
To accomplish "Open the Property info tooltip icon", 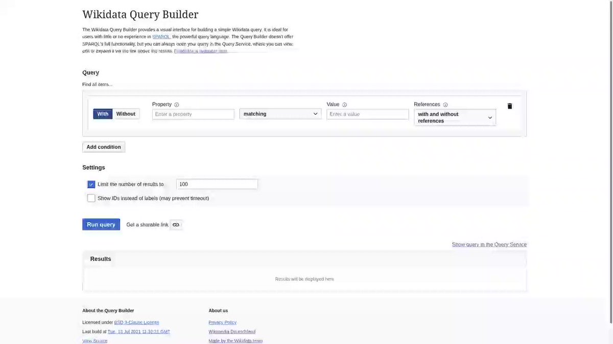I will [x=177, y=104].
